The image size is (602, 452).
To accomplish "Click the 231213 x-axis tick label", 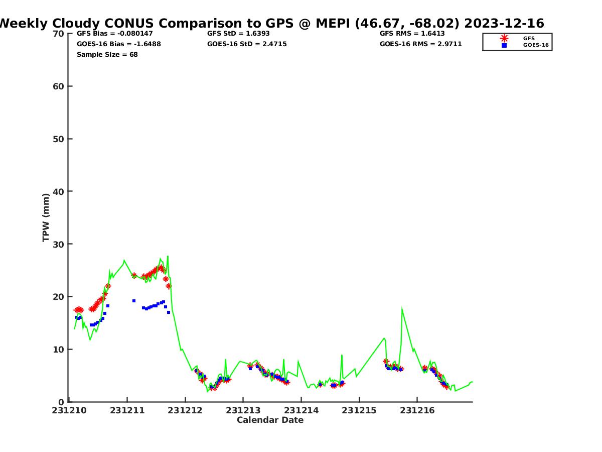I will [x=243, y=411].
